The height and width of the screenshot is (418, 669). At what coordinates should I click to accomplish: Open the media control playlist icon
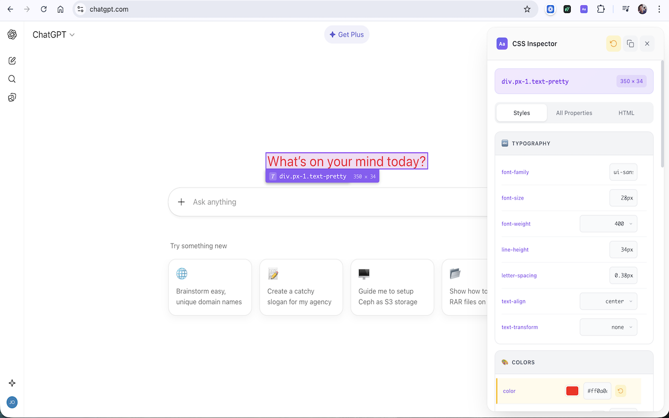626,9
